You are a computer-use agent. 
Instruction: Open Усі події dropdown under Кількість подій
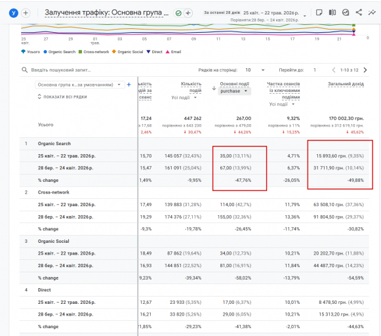(x=184, y=98)
